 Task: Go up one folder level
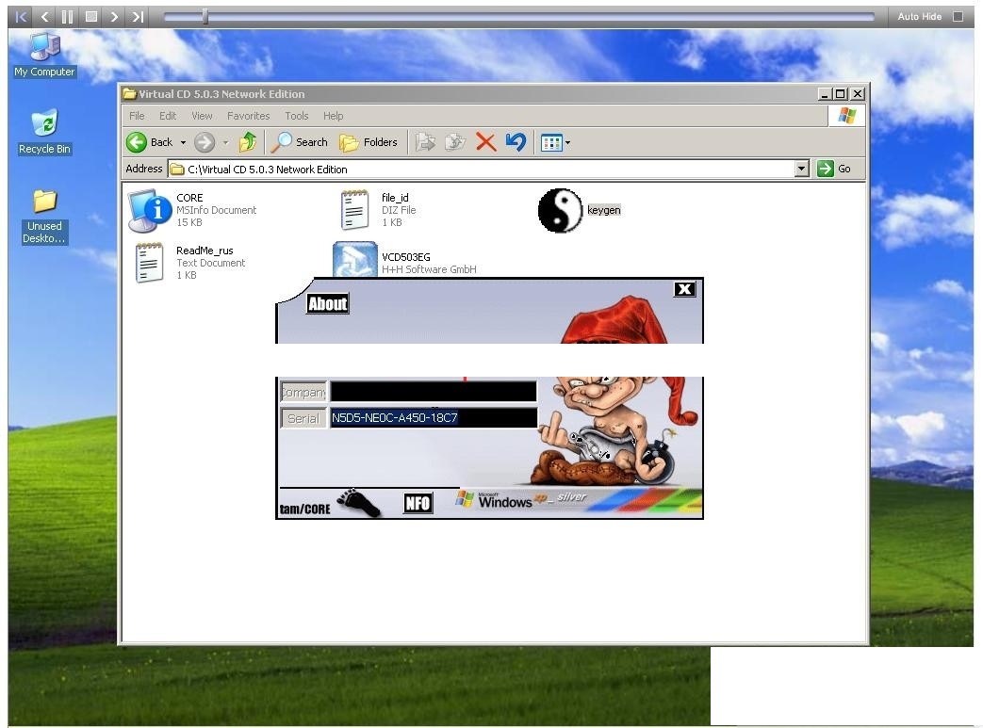[x=248, y=142]
